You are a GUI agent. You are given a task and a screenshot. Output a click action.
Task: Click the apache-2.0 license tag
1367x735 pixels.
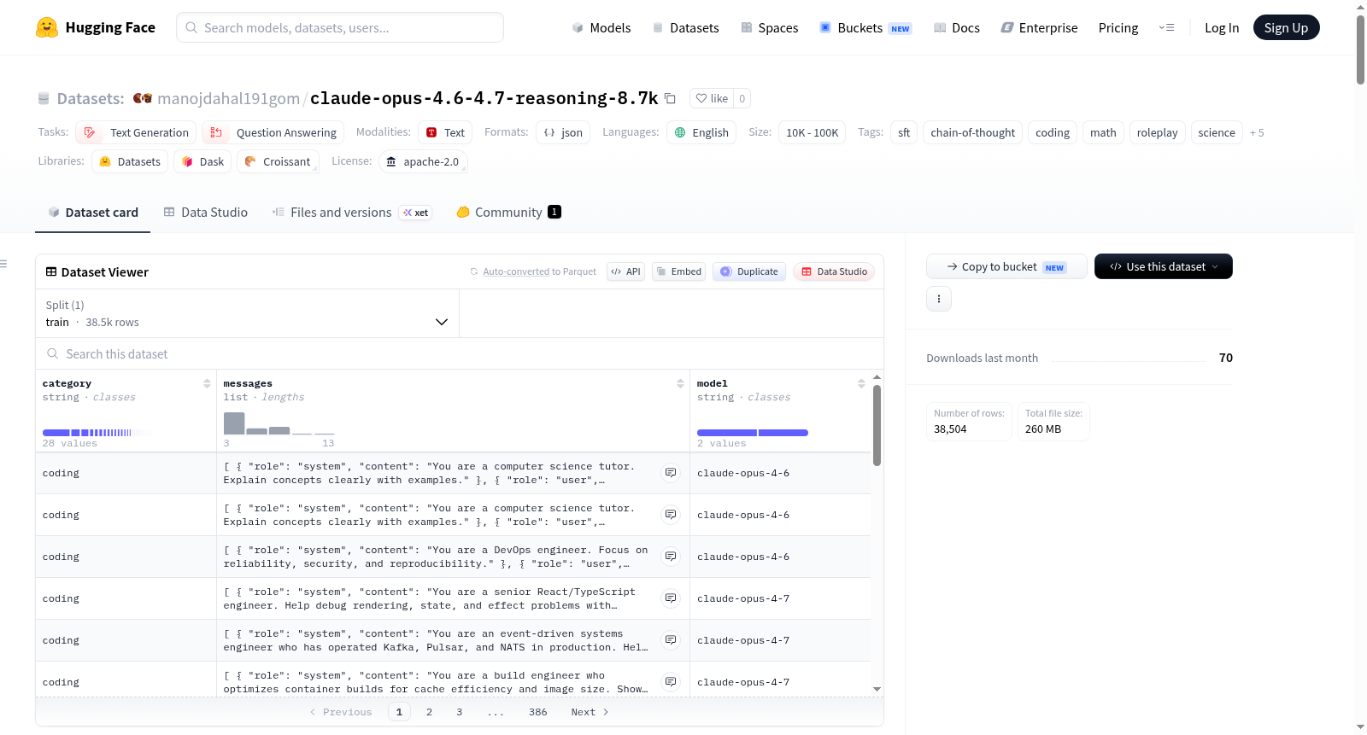click(423, 161)
